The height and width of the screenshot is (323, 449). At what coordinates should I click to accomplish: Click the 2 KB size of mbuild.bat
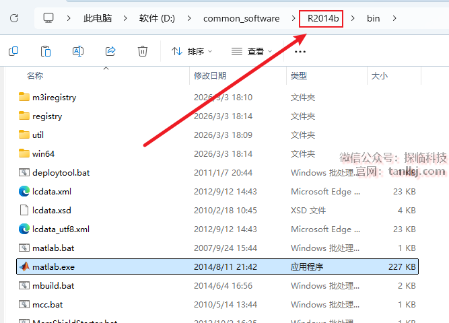(x=407, y=286)
